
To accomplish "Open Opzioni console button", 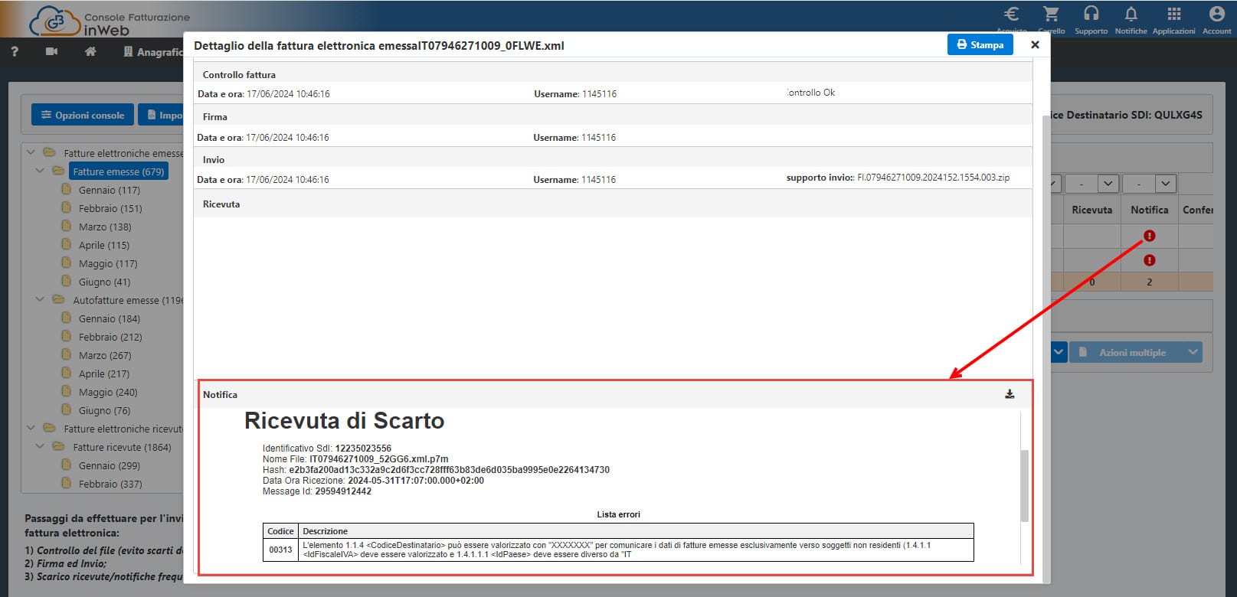I will pyautogui.click(x=83, y=115).
